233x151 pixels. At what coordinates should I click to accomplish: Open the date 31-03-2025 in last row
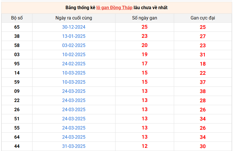(74, 146)
